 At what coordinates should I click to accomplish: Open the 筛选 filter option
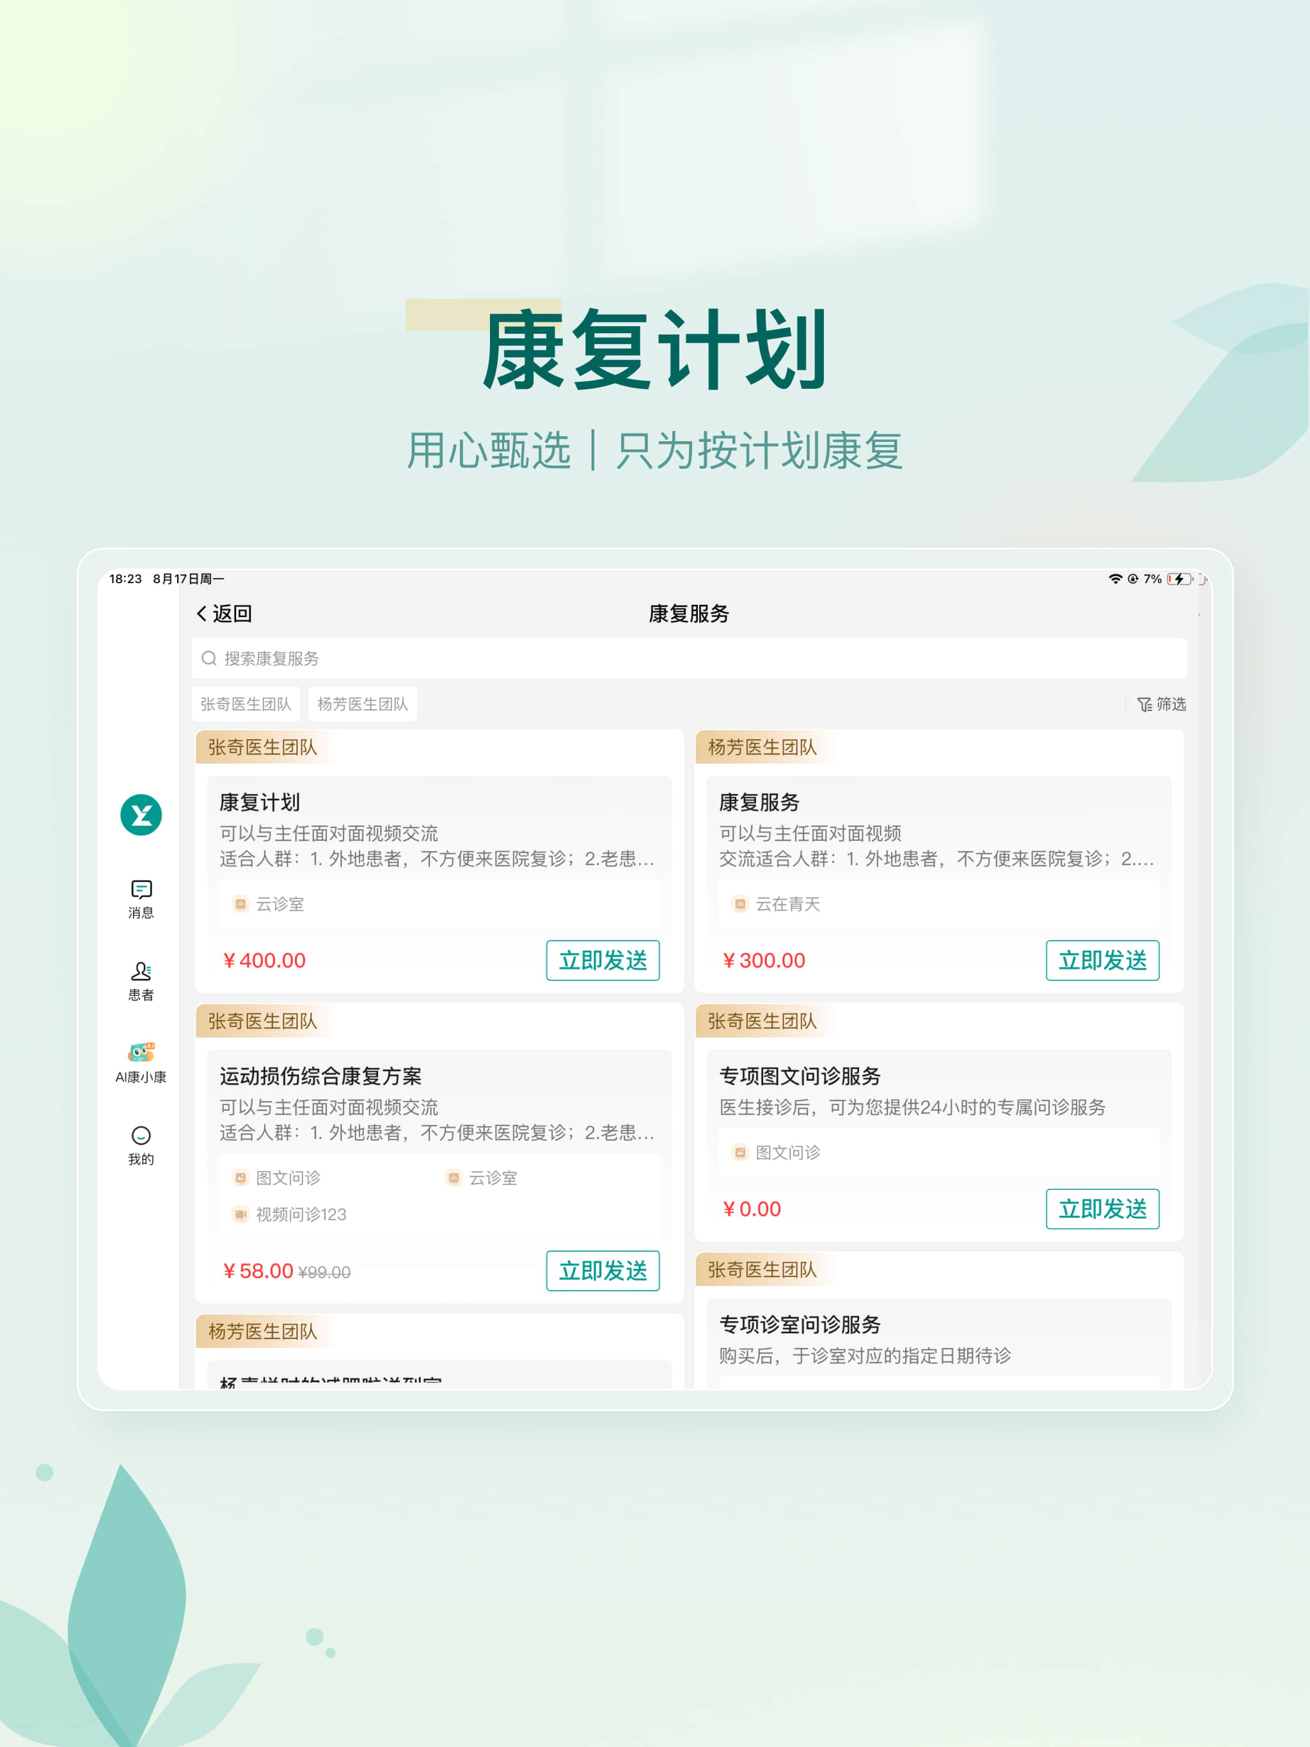(1162, 703)
